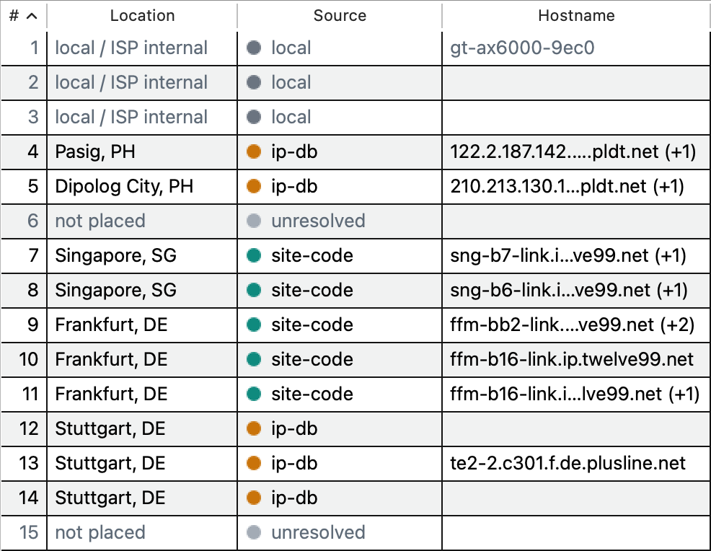This screenshot has height=551, width=711.
Task: Select hostname ffm-bb2-link....ve99.net (+2)
Action: 573,325
